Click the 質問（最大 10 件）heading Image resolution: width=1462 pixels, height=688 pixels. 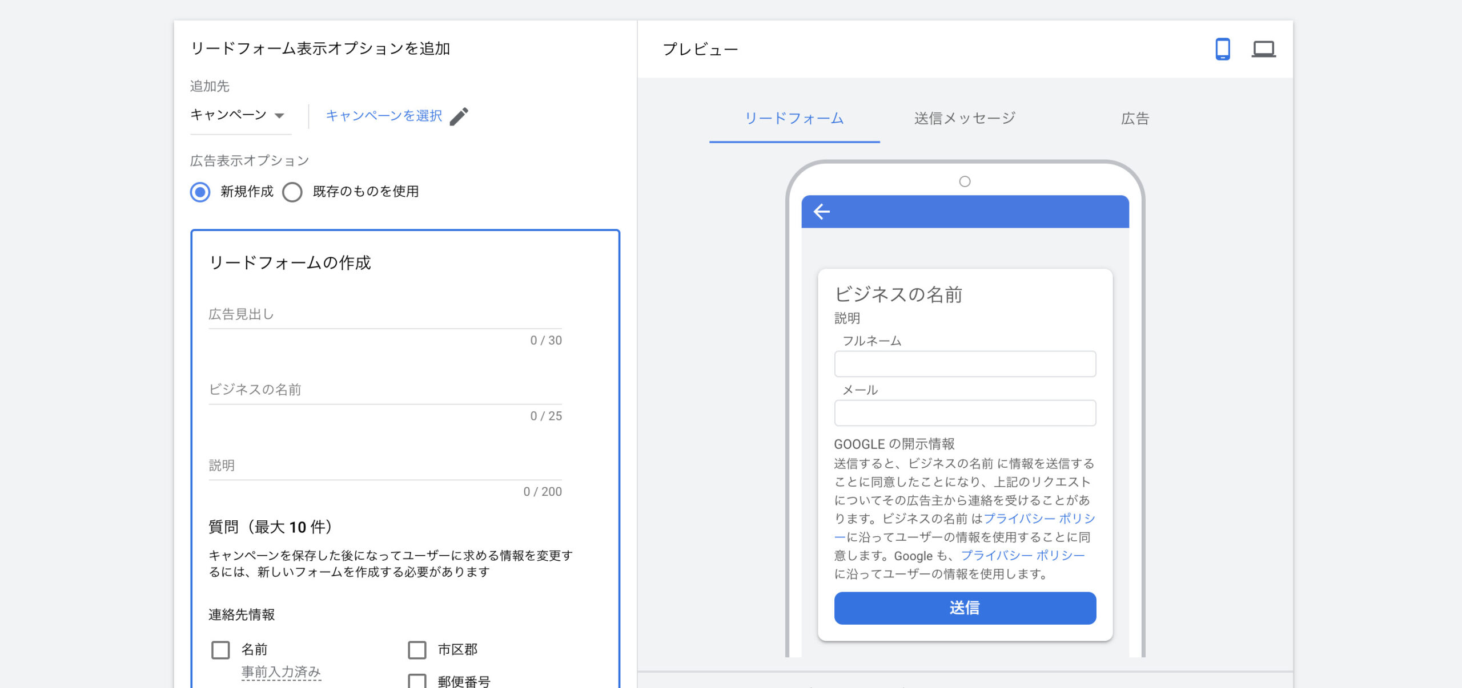pos(270,527)
